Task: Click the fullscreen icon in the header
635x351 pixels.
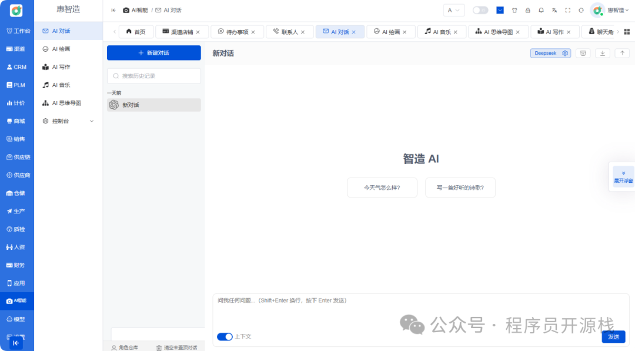Action: (567, 10)
